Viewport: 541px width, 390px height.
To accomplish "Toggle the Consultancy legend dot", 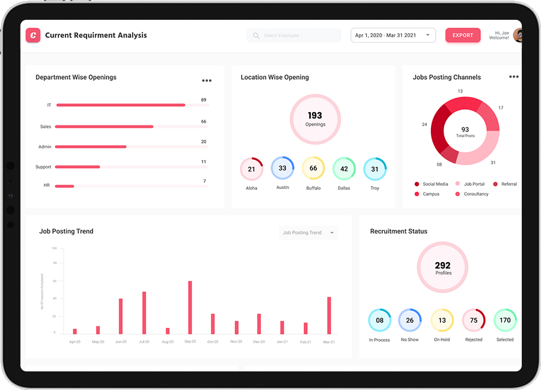I will pos(457,194).
